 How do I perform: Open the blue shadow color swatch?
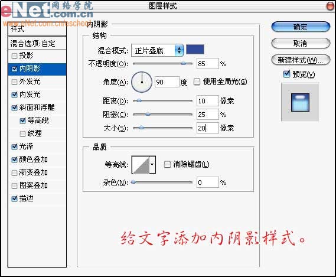[195, 50]
